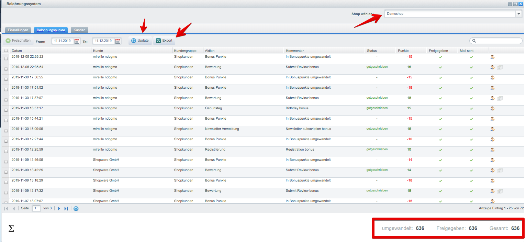Check the 2019-11-30 16:57:17 Geburtstag row
The image size is (526, 242).
[x=6, y=110]
